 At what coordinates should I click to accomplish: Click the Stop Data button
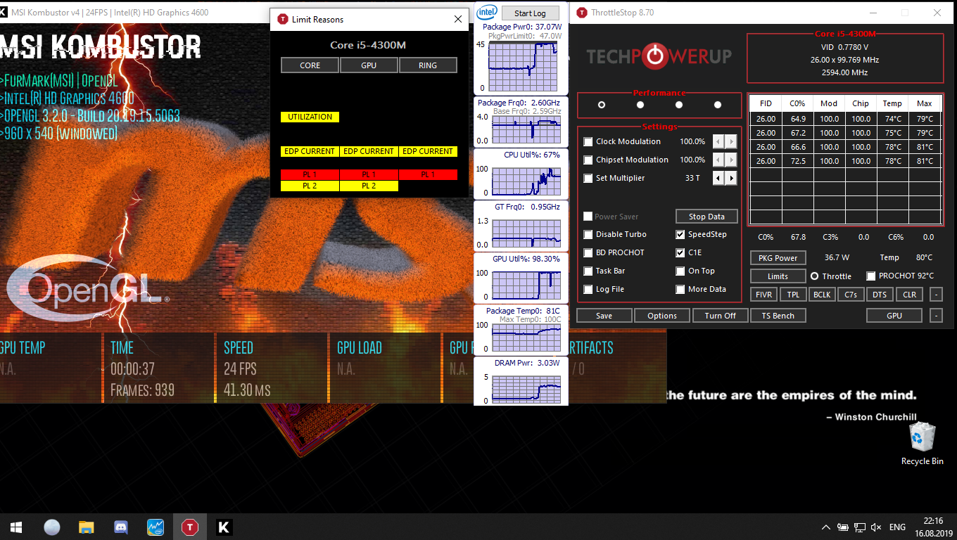click(706, 217)
